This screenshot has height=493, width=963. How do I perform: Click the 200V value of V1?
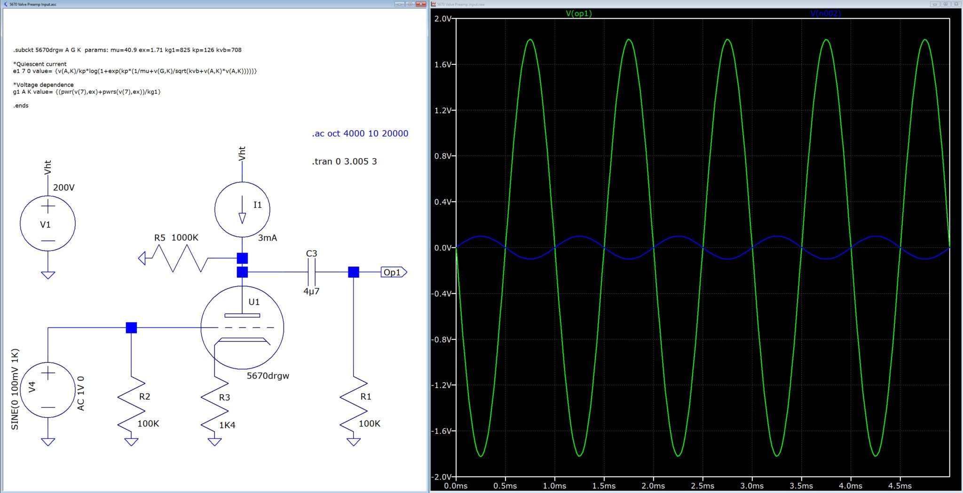[x=64, y=188]
